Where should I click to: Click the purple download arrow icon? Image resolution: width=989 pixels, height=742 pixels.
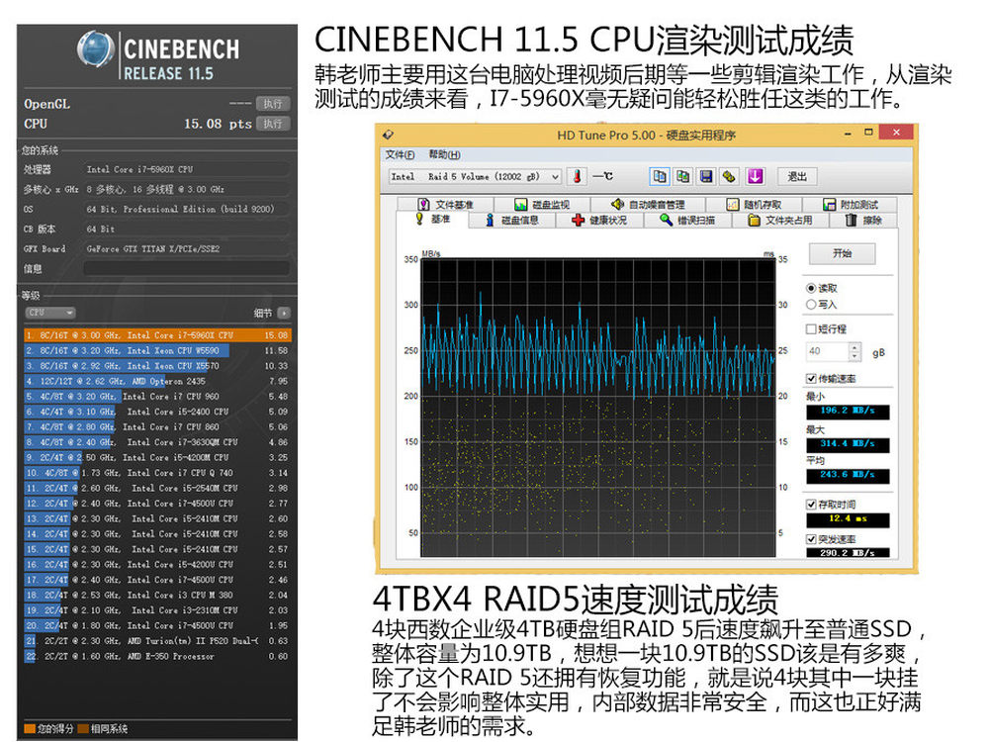coord(755,177)
